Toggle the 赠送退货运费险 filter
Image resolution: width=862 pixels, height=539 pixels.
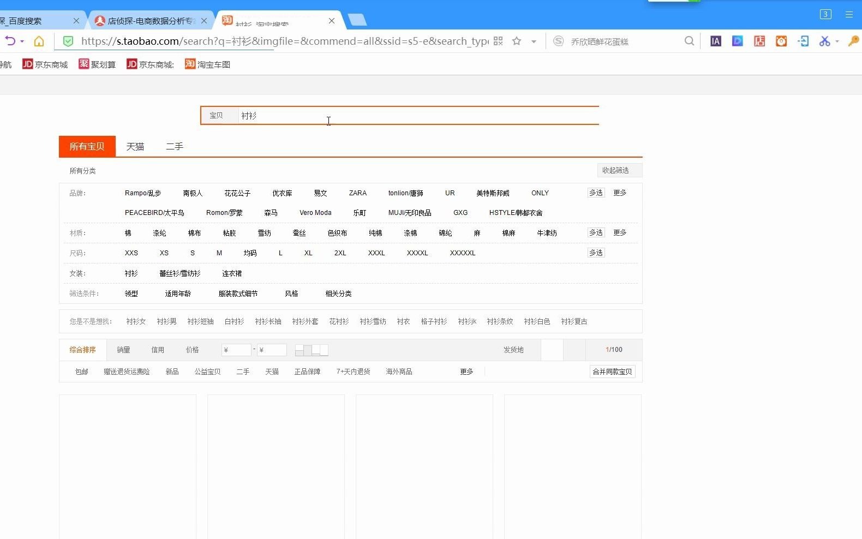[x=127, y=372]
